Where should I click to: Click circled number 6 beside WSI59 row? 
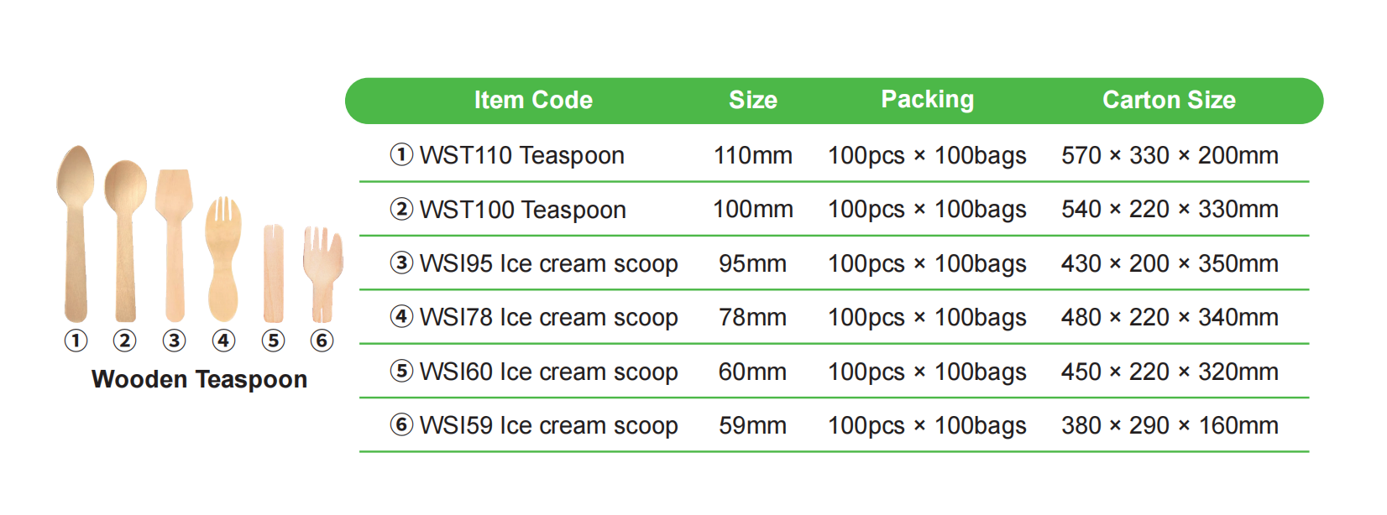(401, 424)
